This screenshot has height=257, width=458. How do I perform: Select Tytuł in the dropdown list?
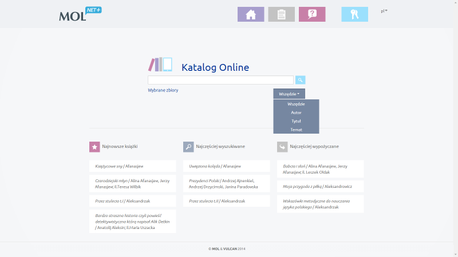pos(296,121)
